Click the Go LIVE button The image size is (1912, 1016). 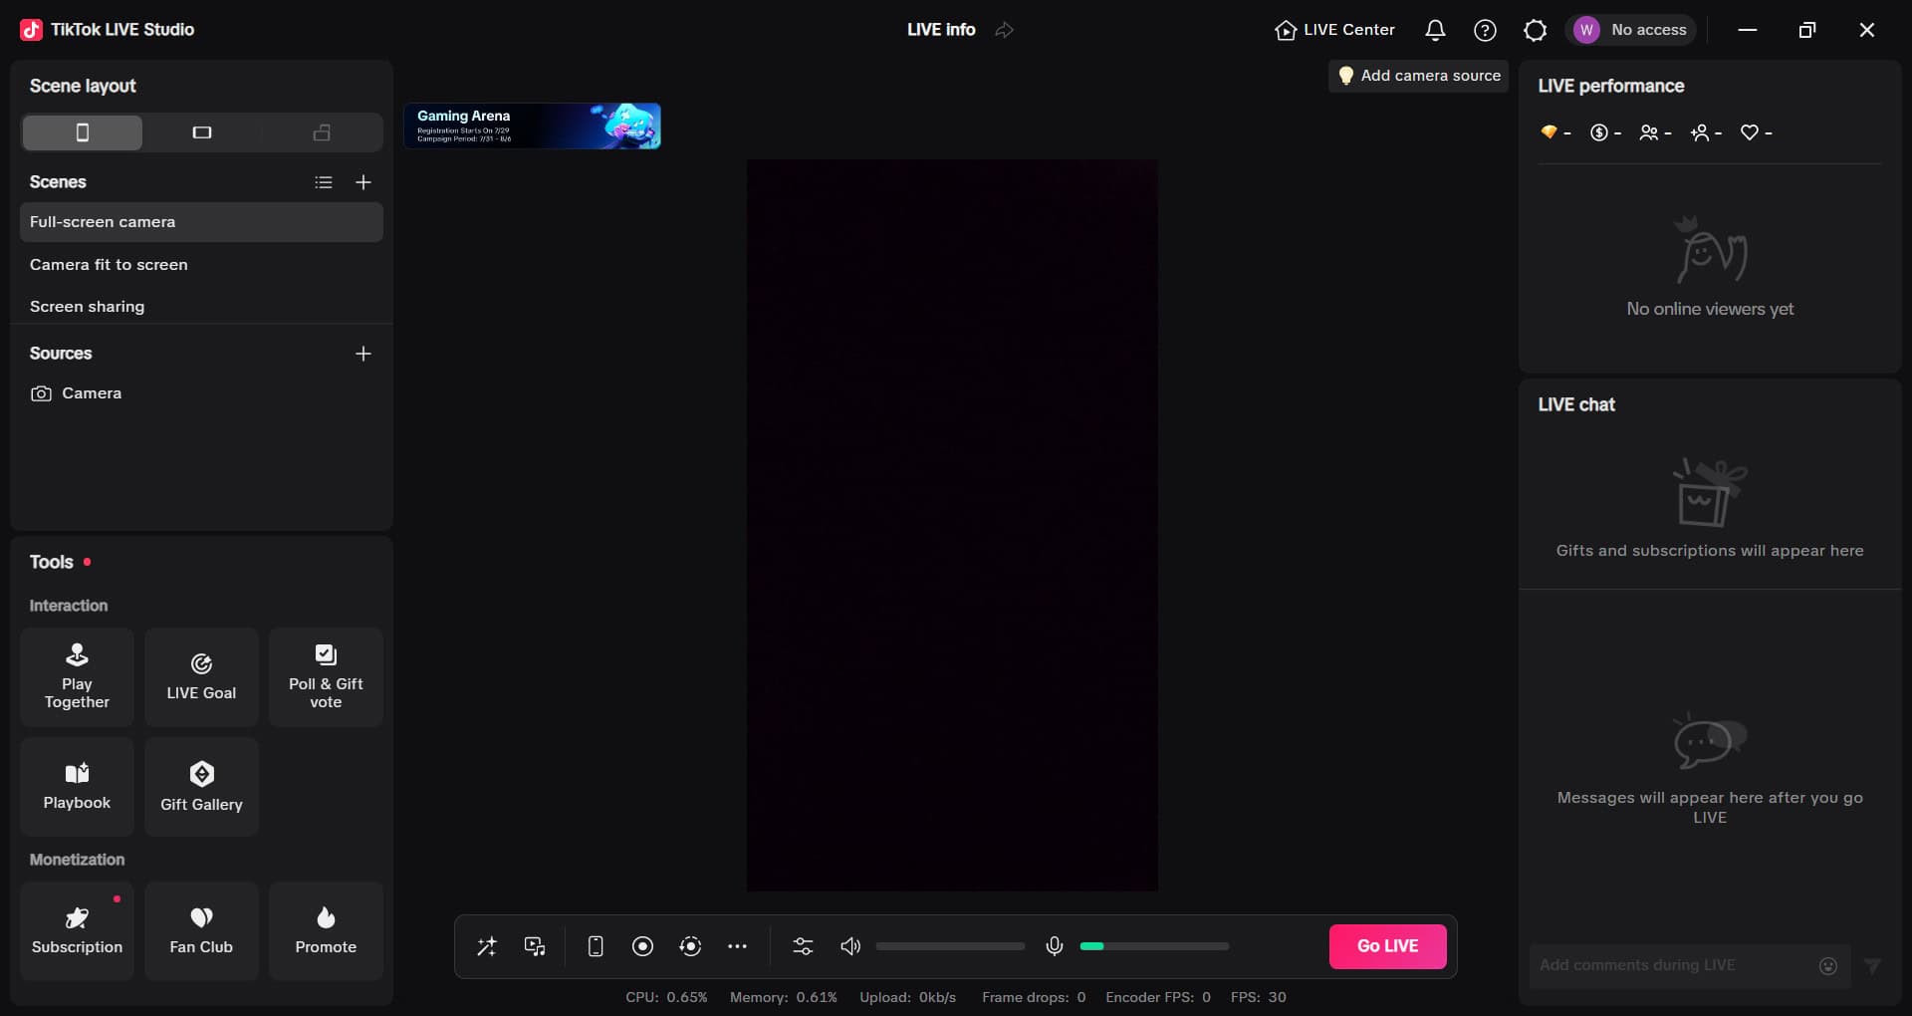point(1387,946)
